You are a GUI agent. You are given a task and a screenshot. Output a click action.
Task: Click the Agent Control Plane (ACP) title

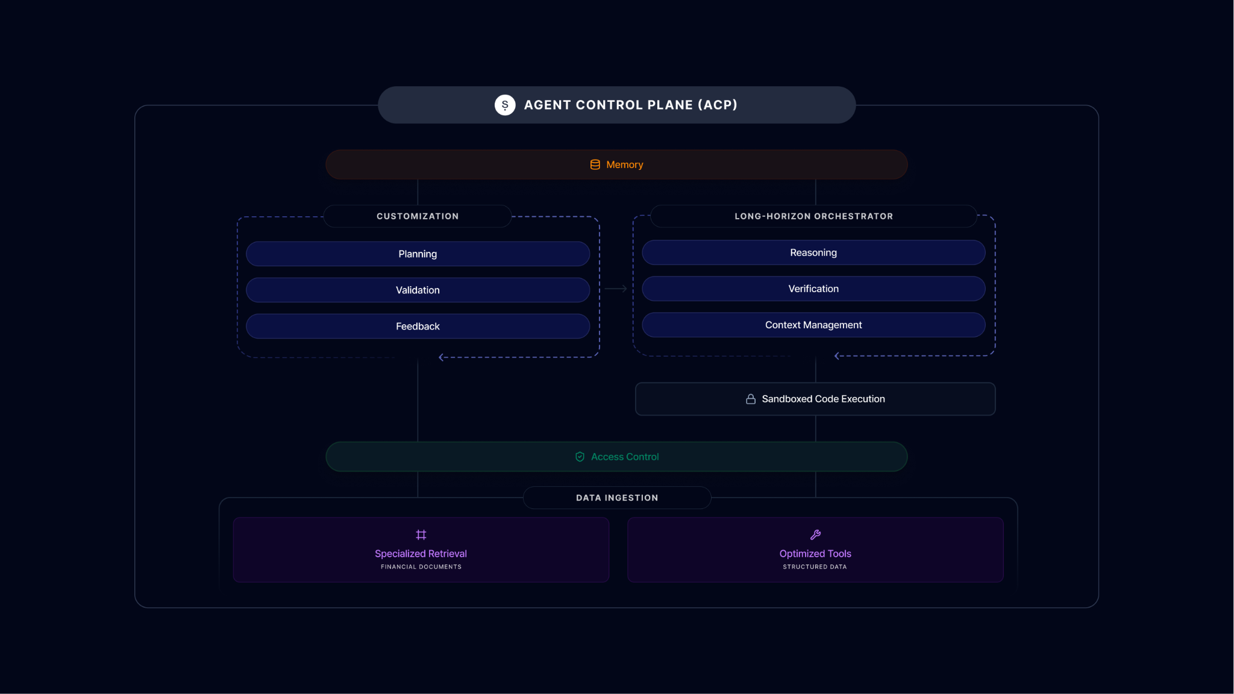tap(630, 105)
